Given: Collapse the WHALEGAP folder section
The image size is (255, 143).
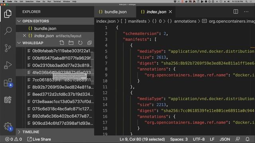Looking at the screenshot, I should [x=19, y=43].
